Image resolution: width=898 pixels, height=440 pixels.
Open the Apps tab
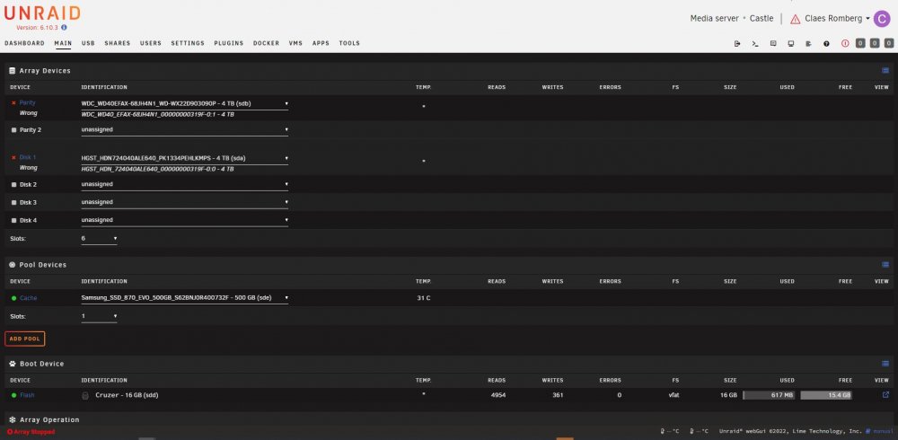[321, 43]
